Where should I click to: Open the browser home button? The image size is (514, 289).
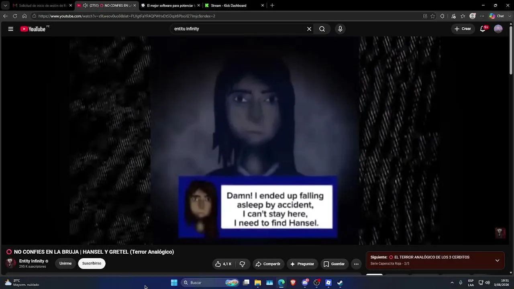pyautogui.click(x=24, y=16)
